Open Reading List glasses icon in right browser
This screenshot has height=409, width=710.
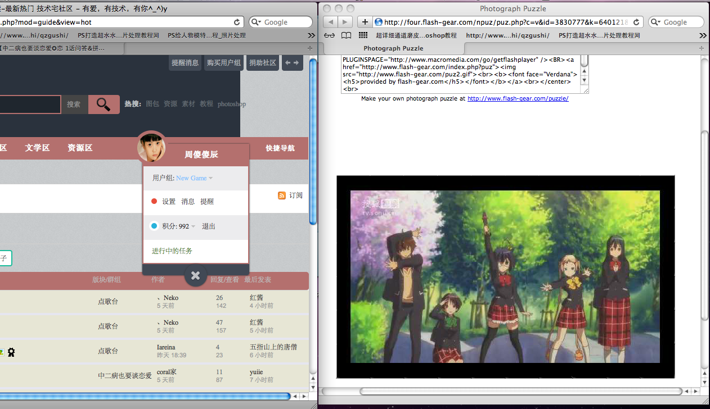pyautogui.click(x=330, y=35)
